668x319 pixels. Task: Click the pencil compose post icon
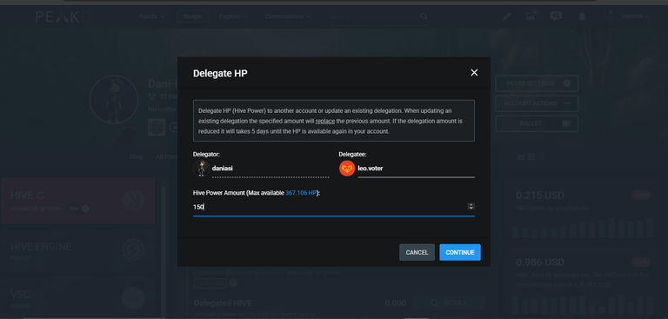click(506, 17)
